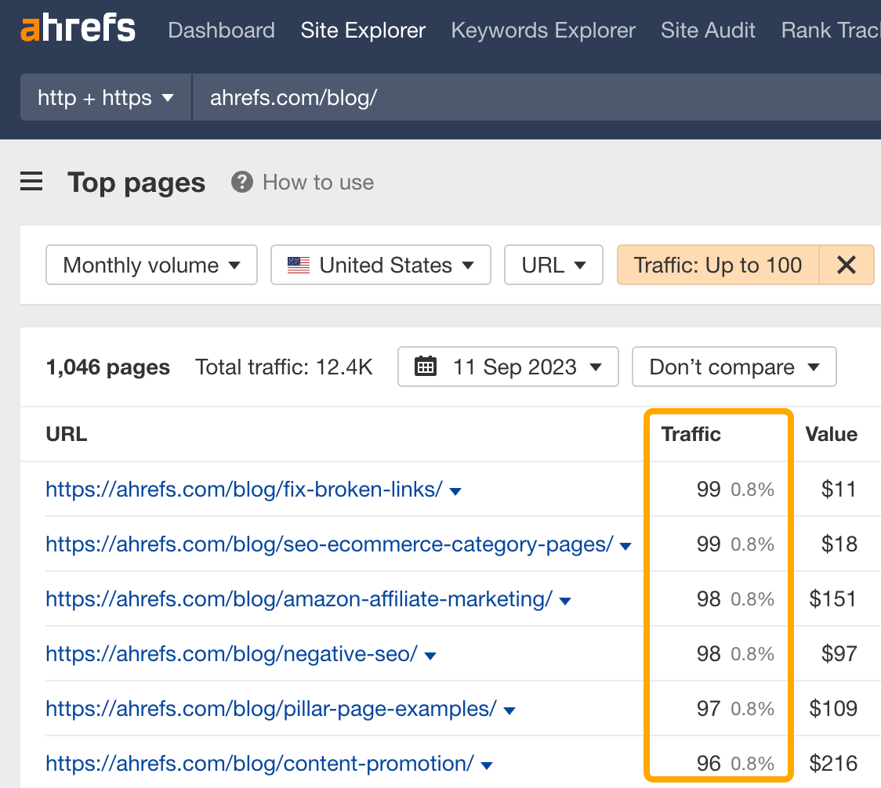Screen dimensions: 881x788
Task: Go to the Dashboard
Action: click(221, 30)
